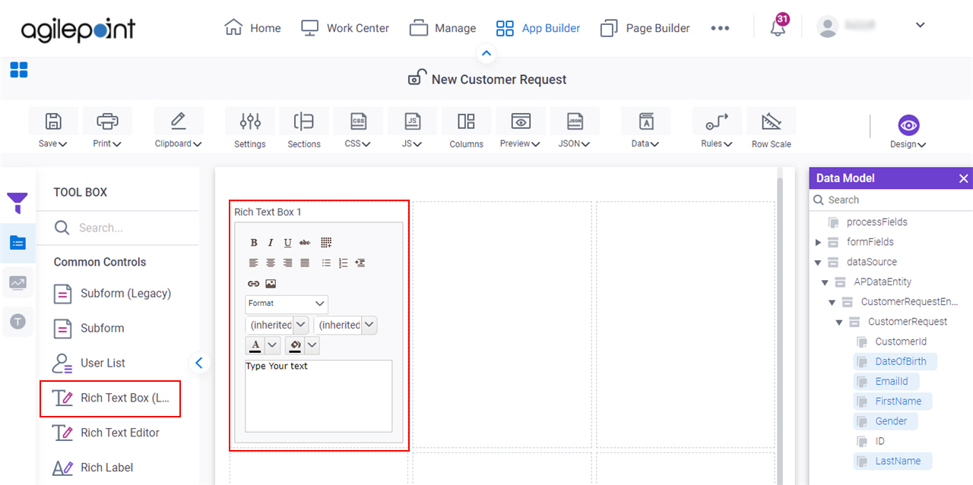Expand the formFields tree node
Screen dimensions: 973x485
819,241
